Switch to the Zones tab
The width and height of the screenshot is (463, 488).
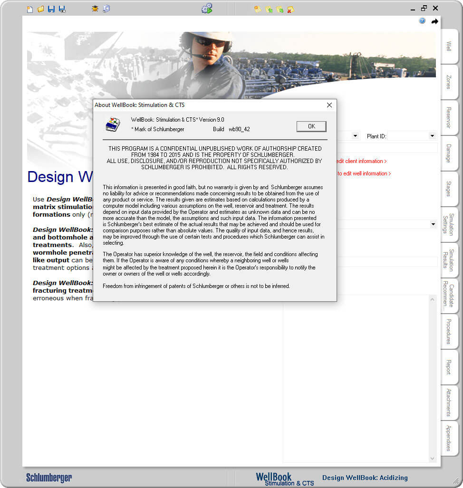point(449,82)
